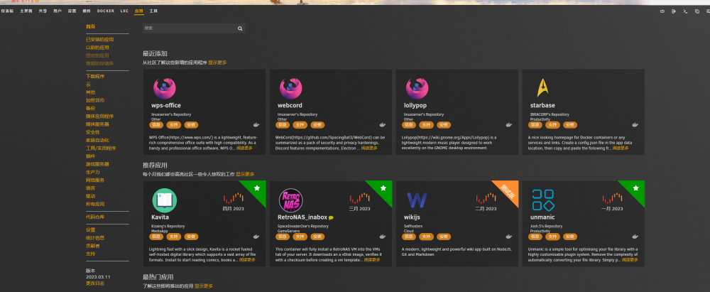710x292 pixels.
Task: Click the lollypop app logo
Action: (417, 88)
